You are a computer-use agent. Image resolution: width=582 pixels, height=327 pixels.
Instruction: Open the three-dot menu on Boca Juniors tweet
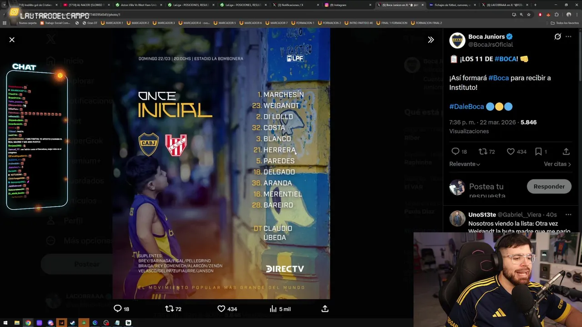tap(568, 37)
